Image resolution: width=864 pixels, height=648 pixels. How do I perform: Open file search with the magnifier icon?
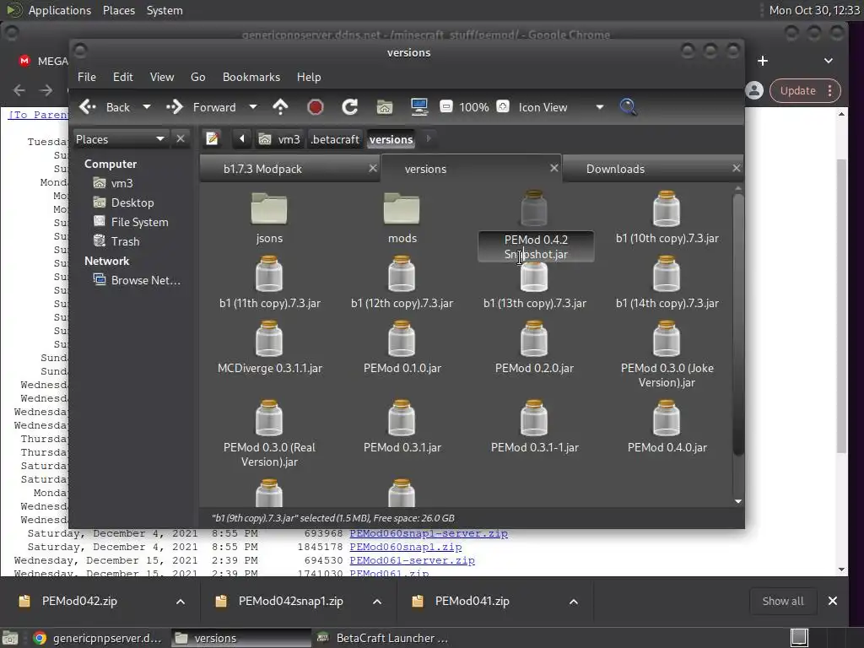pos(628,107)
